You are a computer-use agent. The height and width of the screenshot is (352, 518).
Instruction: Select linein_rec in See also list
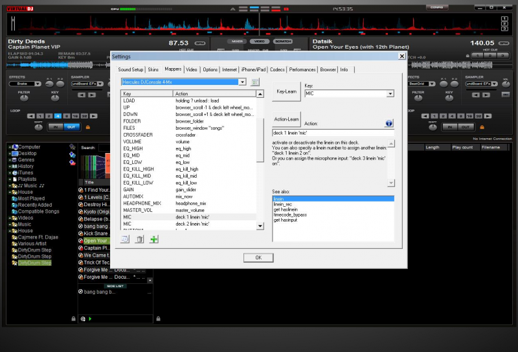point(282,204)
